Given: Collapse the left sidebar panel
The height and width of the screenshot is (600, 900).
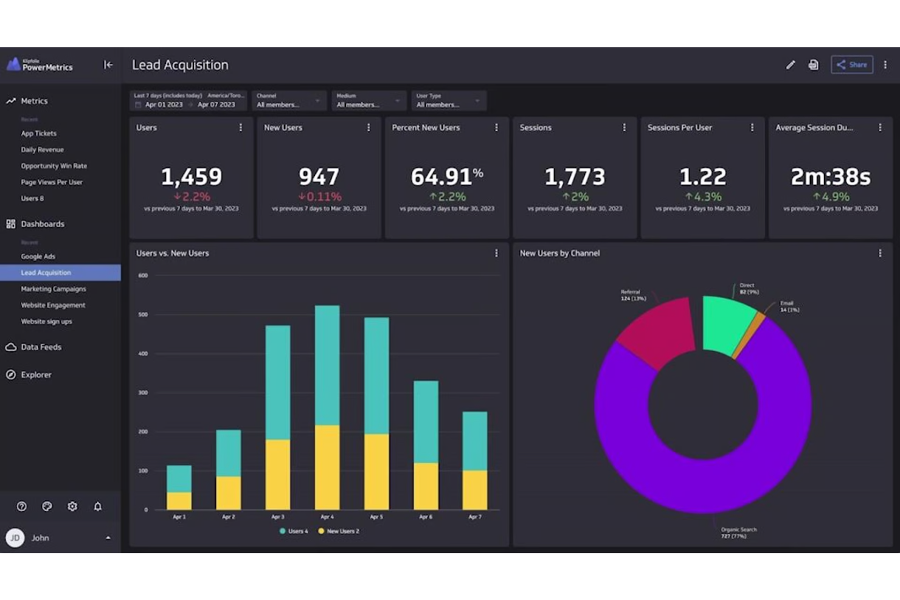Looking at the screenshot, I should click(x=108, y=64).
